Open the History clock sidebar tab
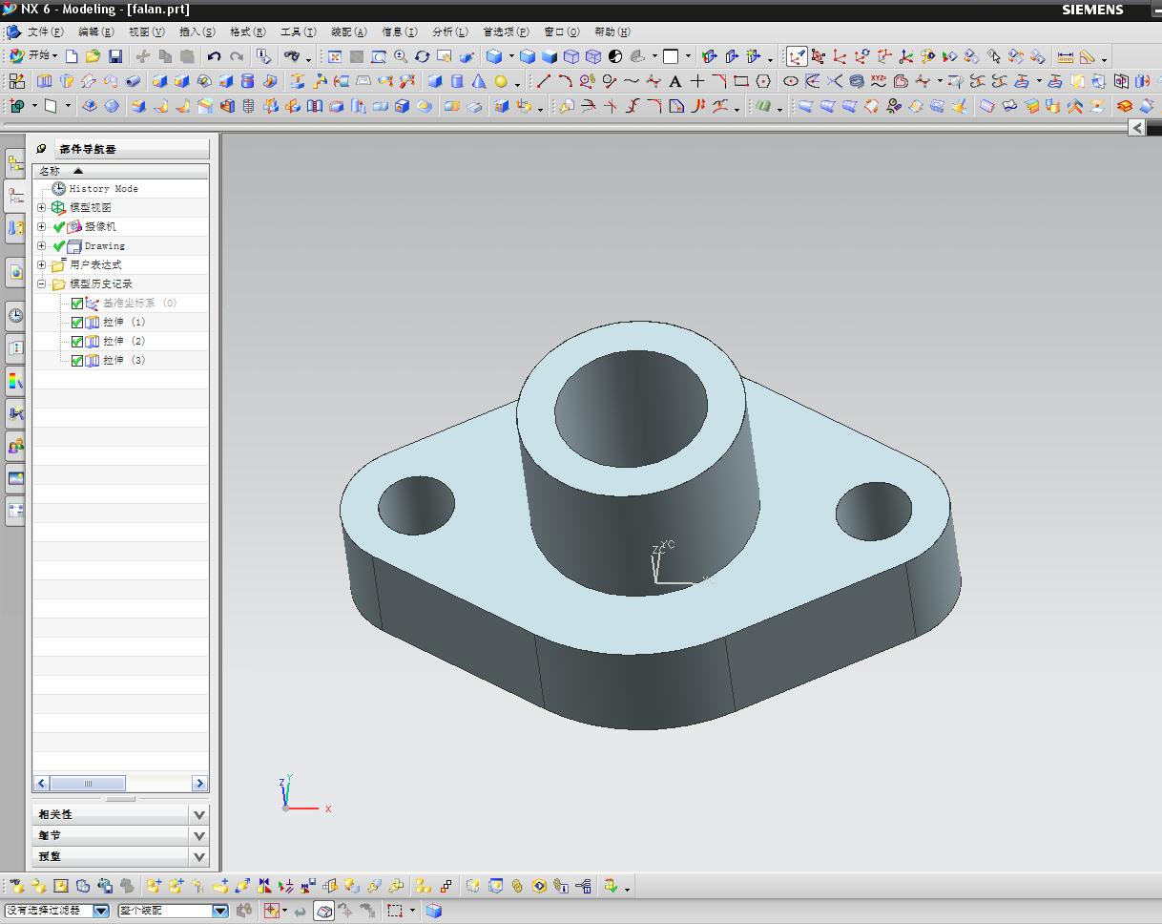The height and width of the screenshot is (924, 1162). click(15, 316)
